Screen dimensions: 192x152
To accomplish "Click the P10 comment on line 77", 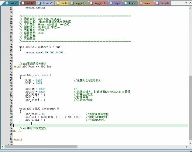I will 87,81.
